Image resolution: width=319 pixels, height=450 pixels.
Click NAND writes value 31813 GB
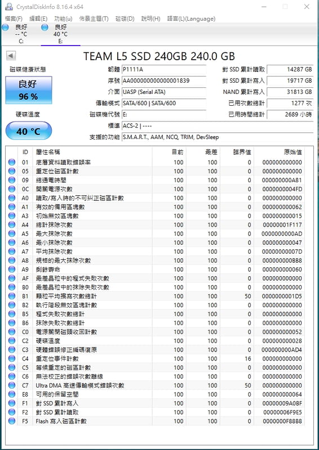[x=290, y=92]
